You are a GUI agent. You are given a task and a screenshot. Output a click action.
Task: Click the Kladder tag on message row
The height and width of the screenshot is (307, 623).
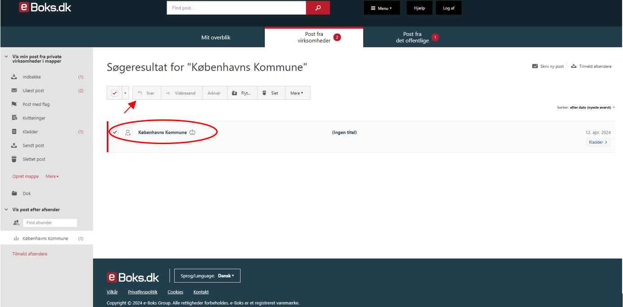pyautogui.click(x=598, y=142)
